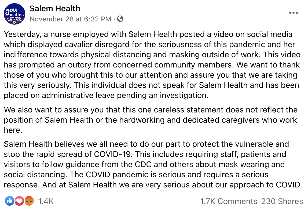Click the 'Every hero has a team' badge text

pos(14,19)
